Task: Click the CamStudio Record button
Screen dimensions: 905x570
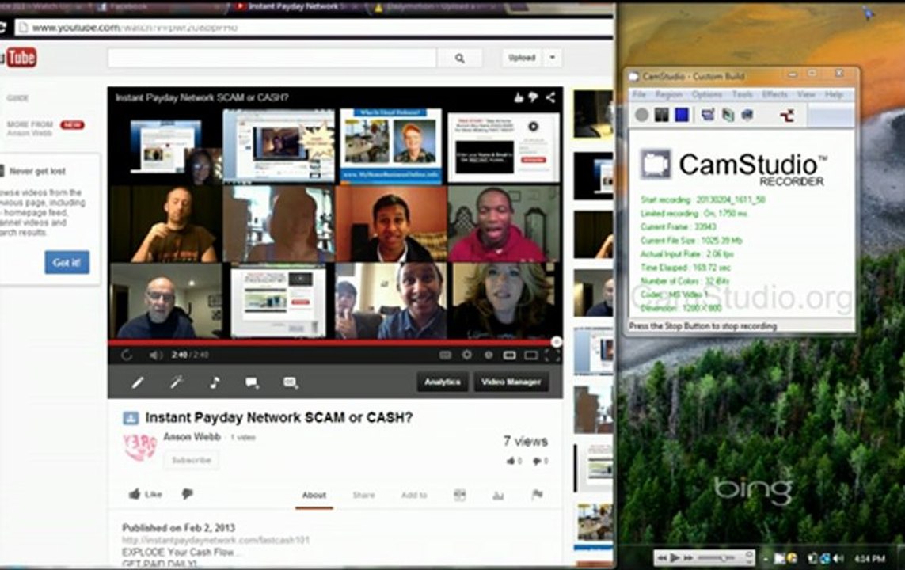Action: coord(642,115)
